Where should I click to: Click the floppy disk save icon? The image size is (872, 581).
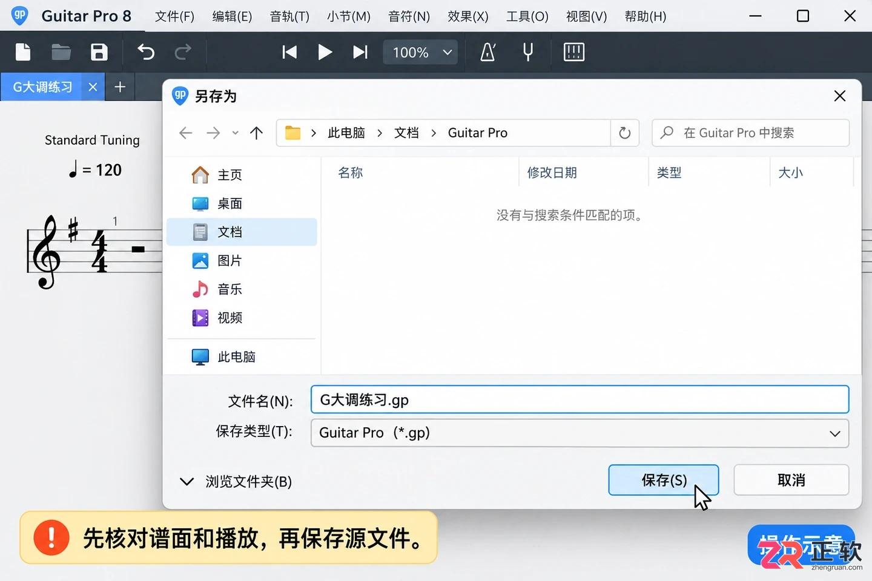point(99,52)
